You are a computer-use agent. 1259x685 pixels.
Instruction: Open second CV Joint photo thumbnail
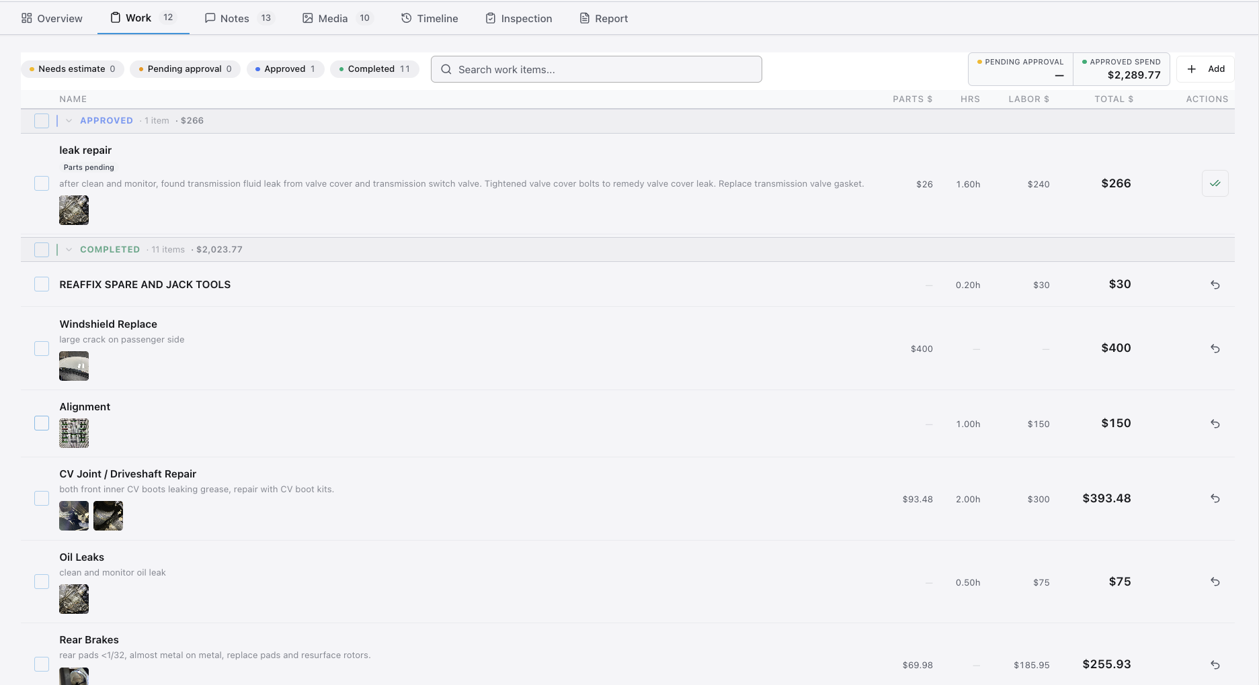108,516
